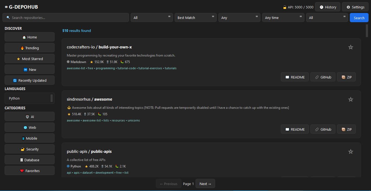
Task: Expand the Any time dropdown
Action: click(283, 18)
